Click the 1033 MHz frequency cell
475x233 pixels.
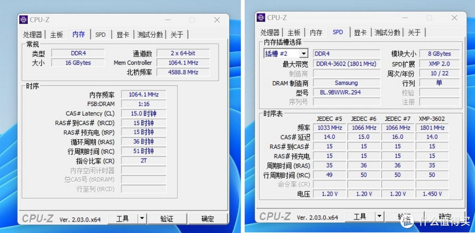[330, 128]
